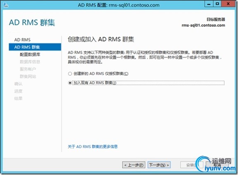Click the 下一步(N) next button
Viewport: 238px width, 175px height.
pos(159,165)
